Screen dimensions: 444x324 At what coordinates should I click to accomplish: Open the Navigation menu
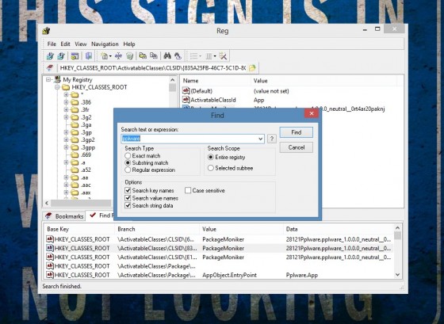tap(105, 44)
